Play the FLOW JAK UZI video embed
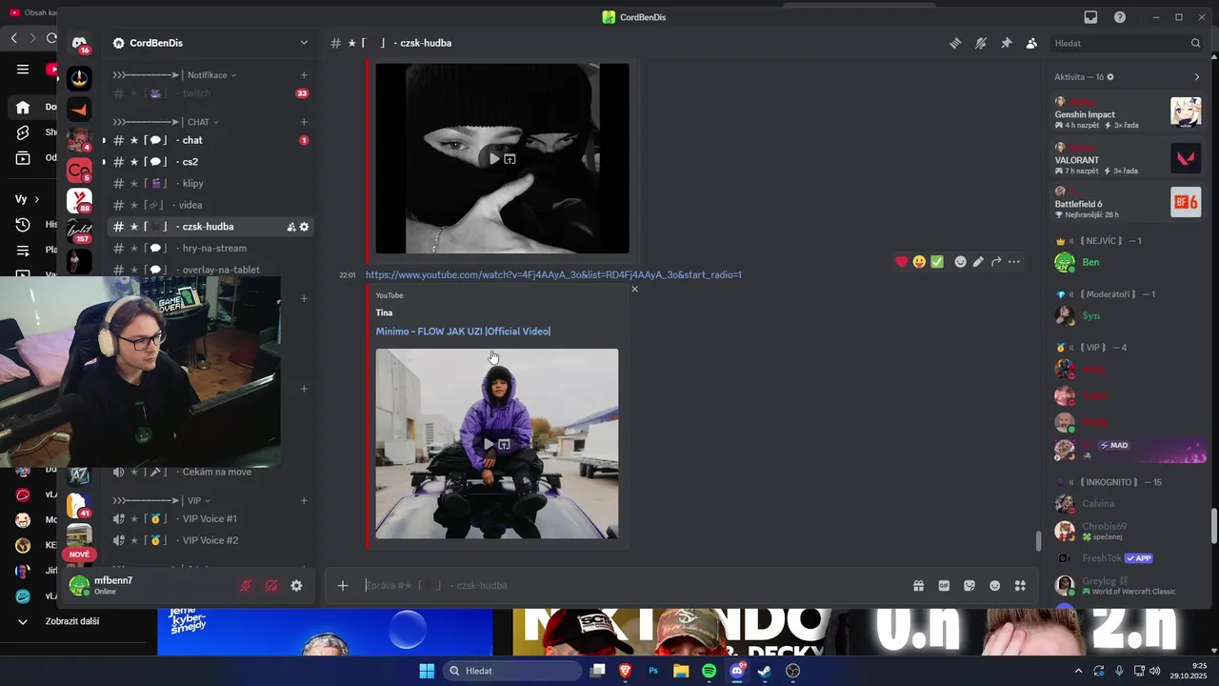This screenshot has height=686, width=1219. (490, 444)
